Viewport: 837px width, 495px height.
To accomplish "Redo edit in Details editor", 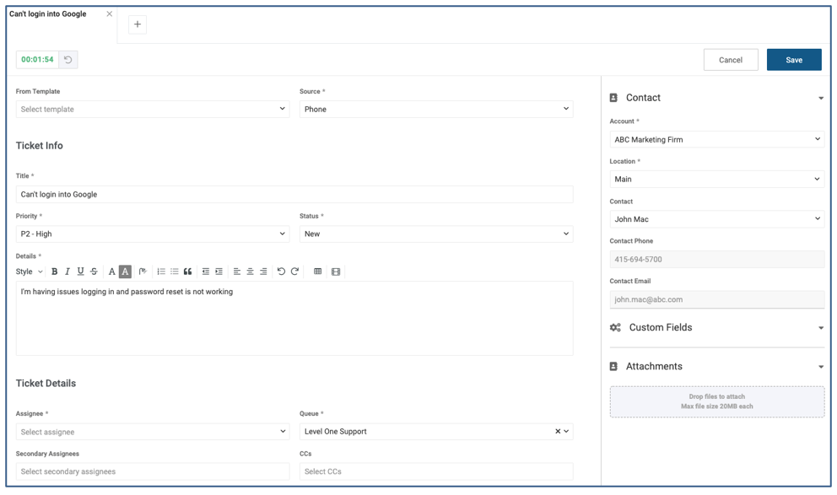I will point(294,272).
